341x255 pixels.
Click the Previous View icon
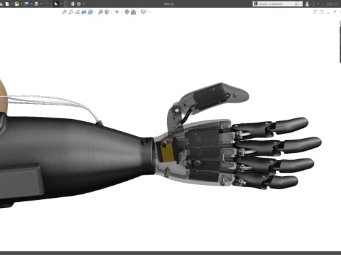click(77, 12)
